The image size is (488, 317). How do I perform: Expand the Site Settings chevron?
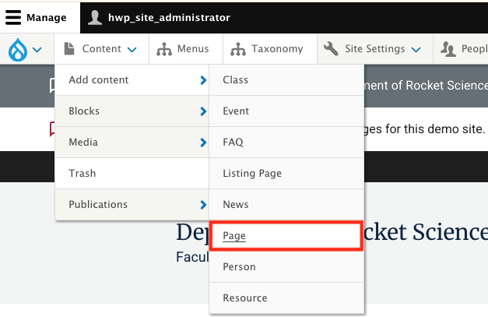[416, 50]
